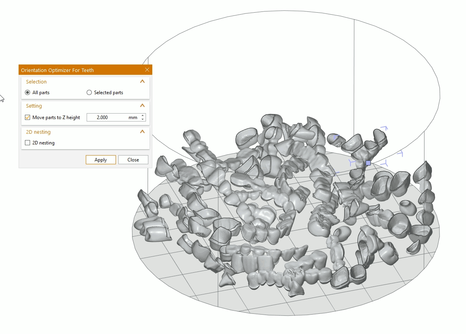Click the blue square manipulator handle
Image resolution: width=466 pixels, height=334 pixels.
pyautogui.click(x=368, y=163)
